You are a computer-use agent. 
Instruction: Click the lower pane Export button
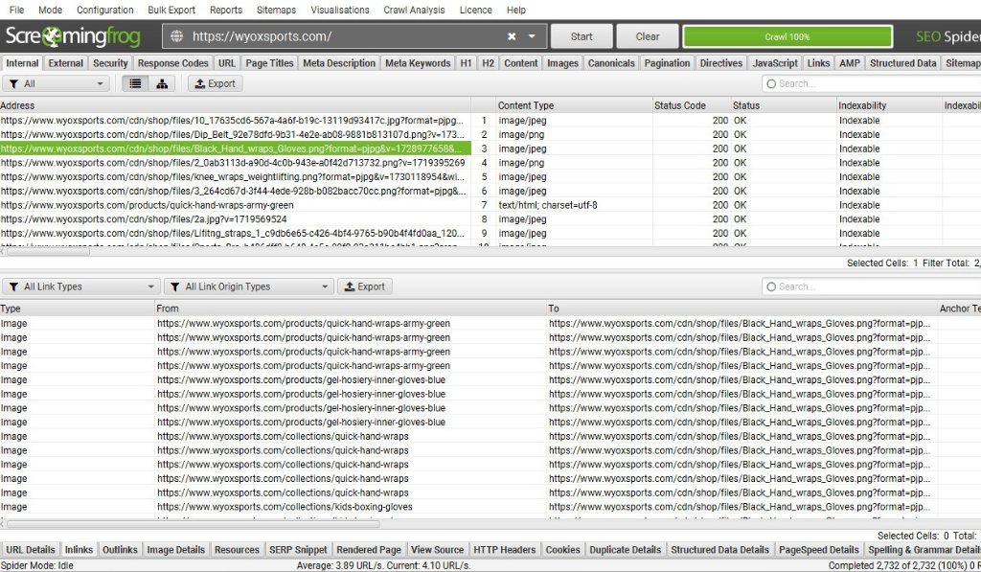(x=365, y=286)
